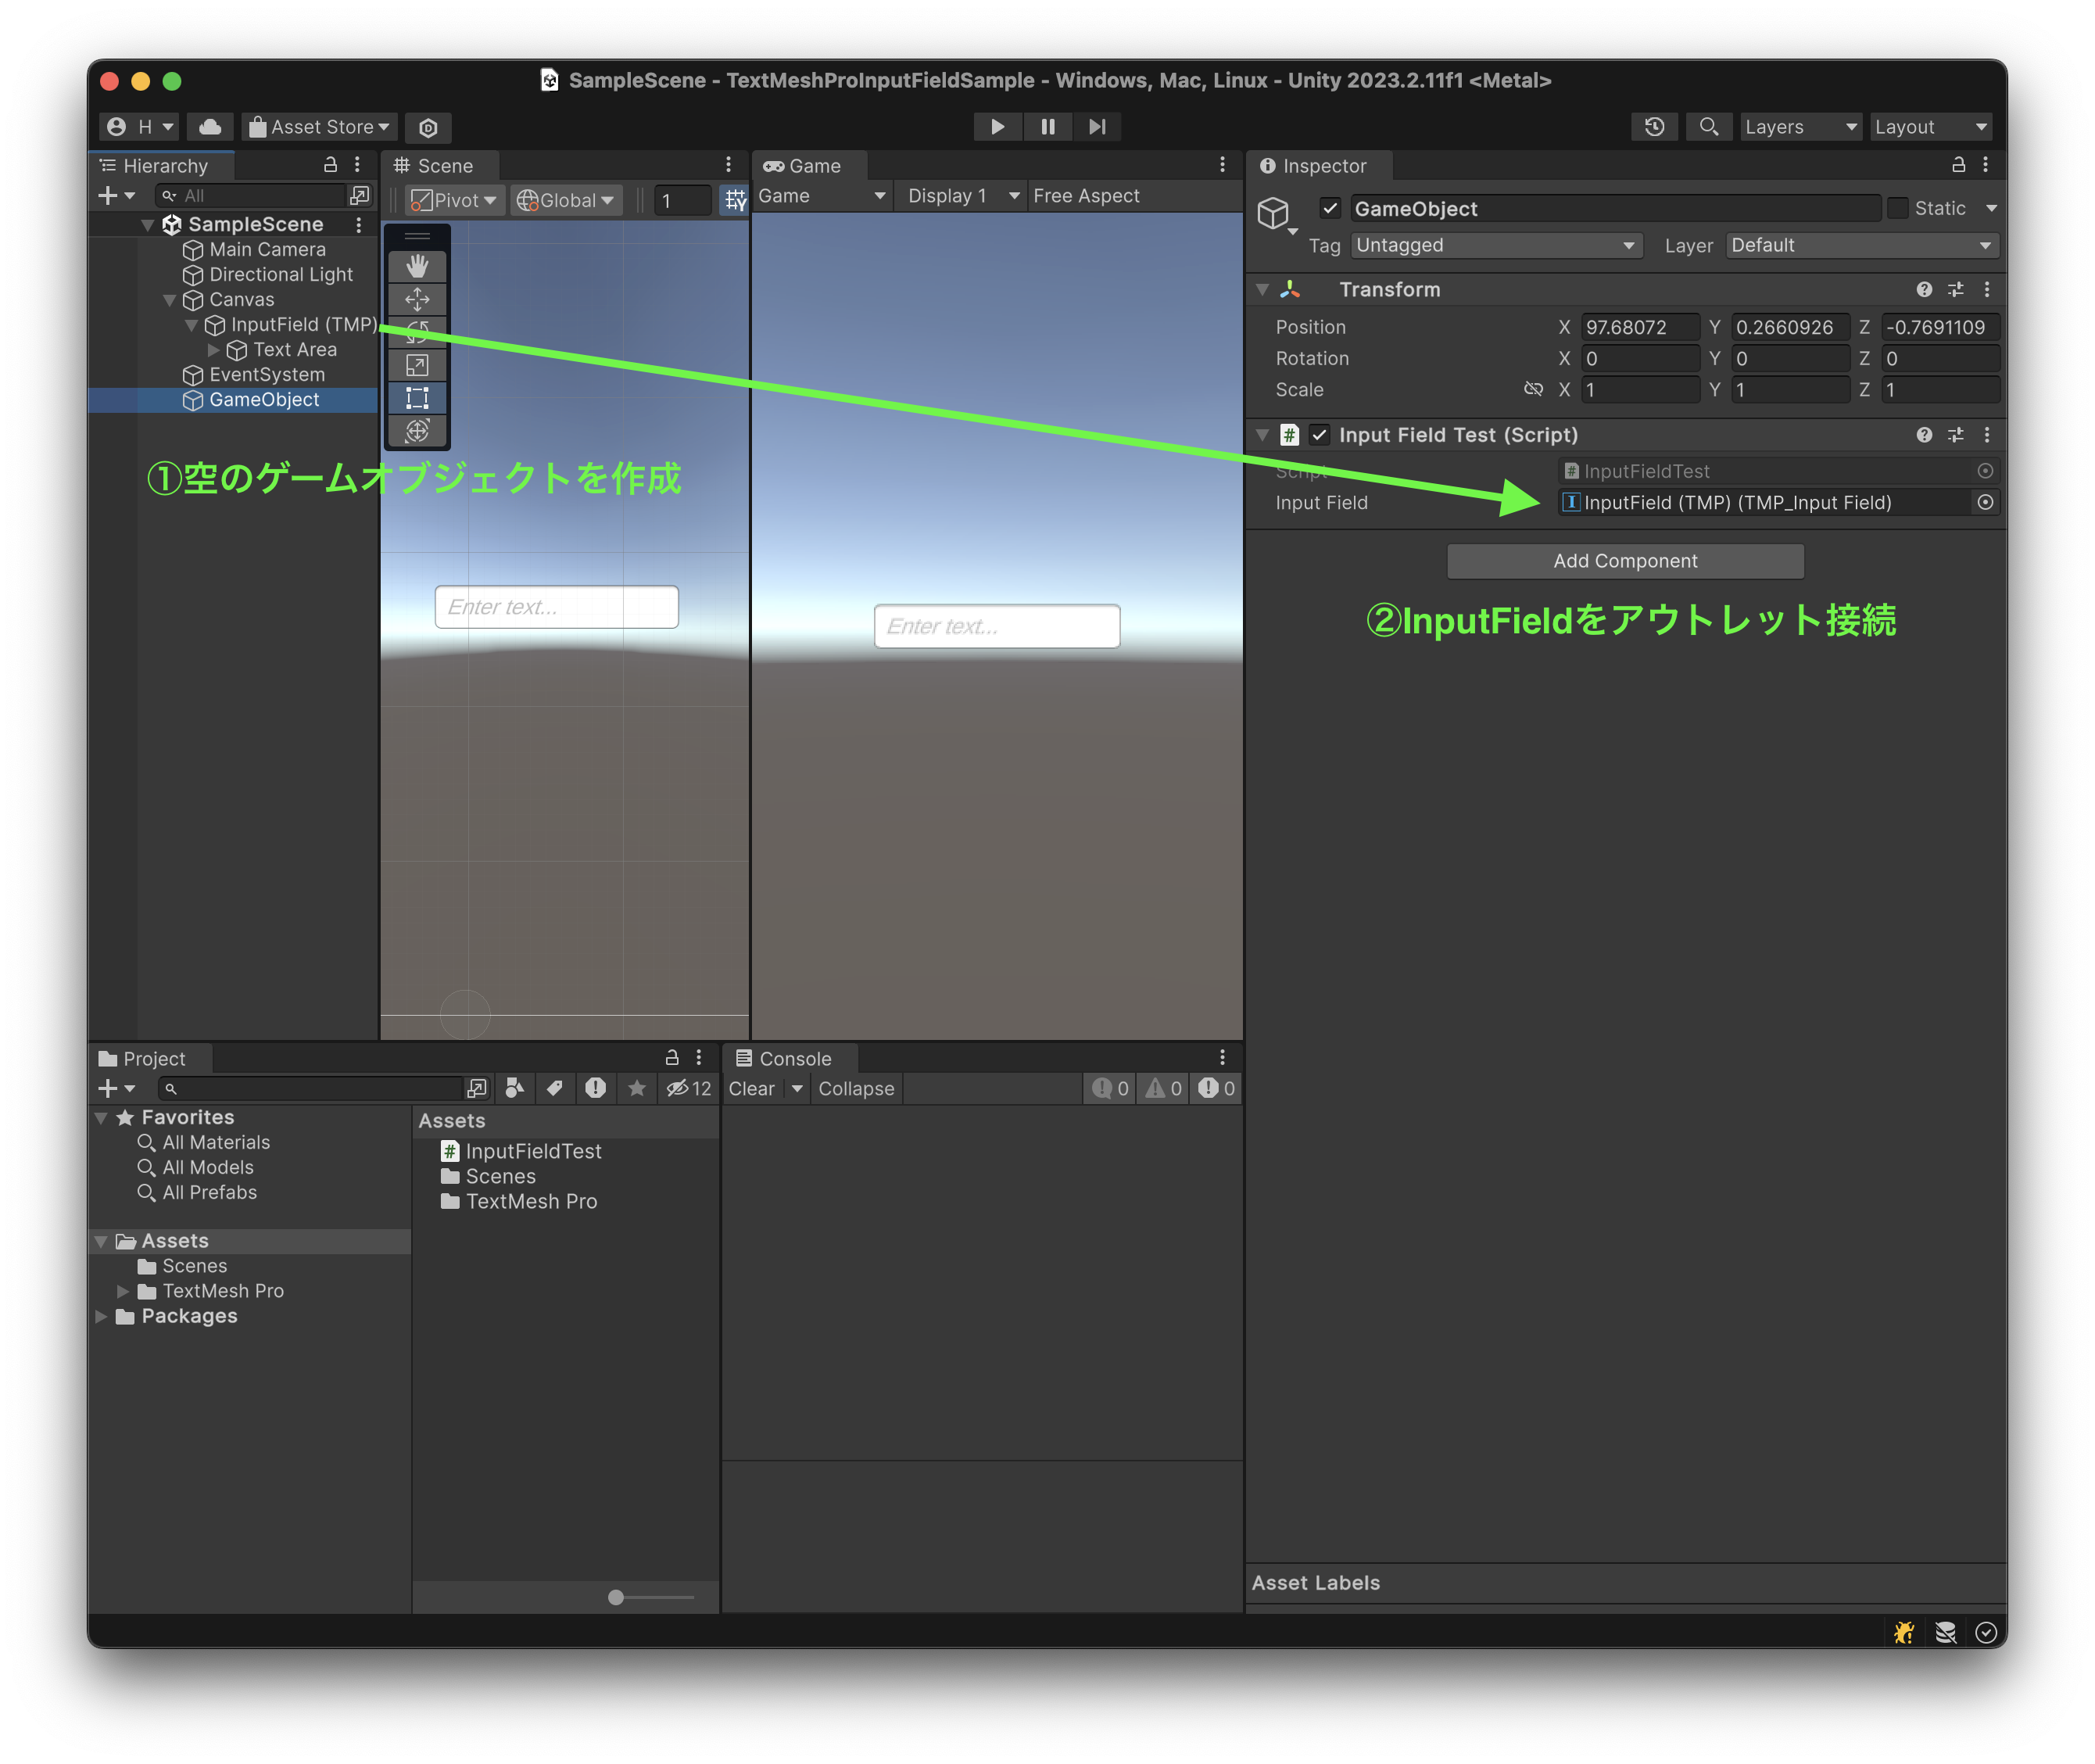The height and width of the screenshot is (1764, 2095).
Task: Select the Transform tool in Scene
Action: pyautogui.click(x=417, y=431)
